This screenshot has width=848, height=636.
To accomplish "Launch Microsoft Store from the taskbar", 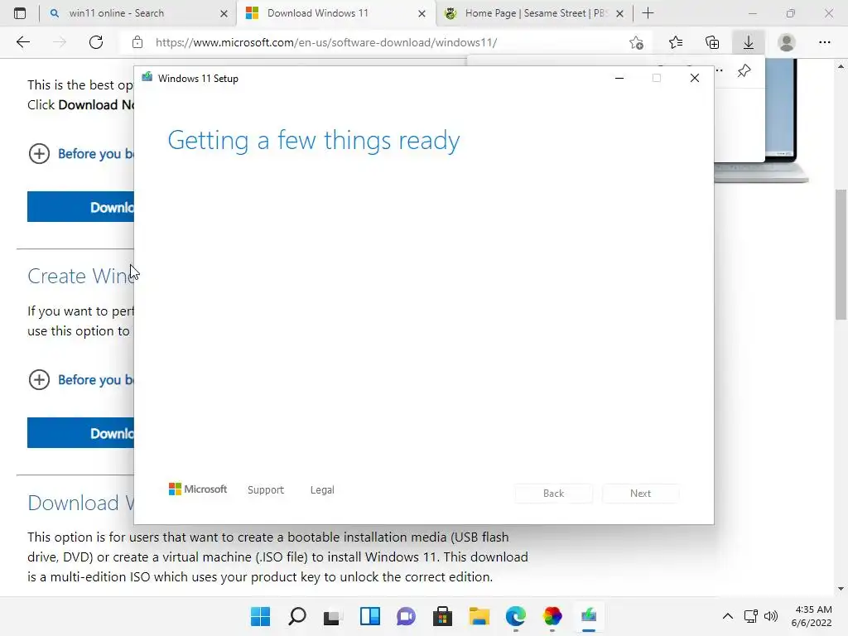I will click(442, 616).
